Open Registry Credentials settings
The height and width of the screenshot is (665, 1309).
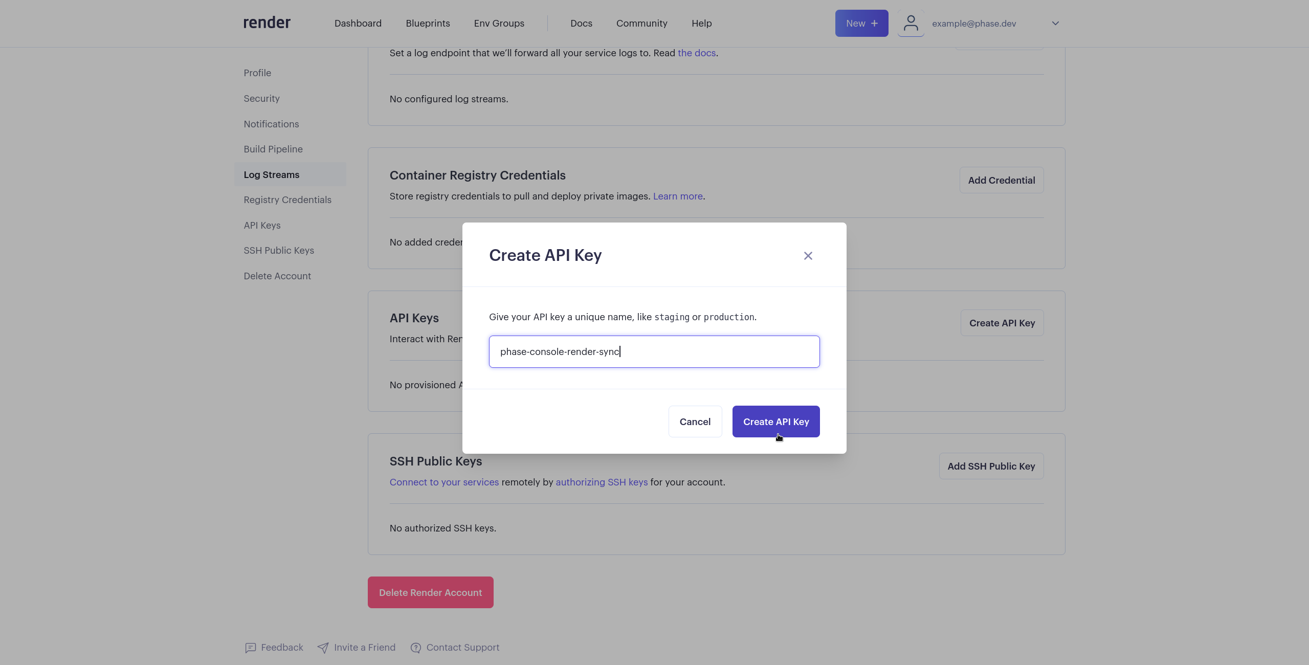pyautogui.click(x=287, y=199)
